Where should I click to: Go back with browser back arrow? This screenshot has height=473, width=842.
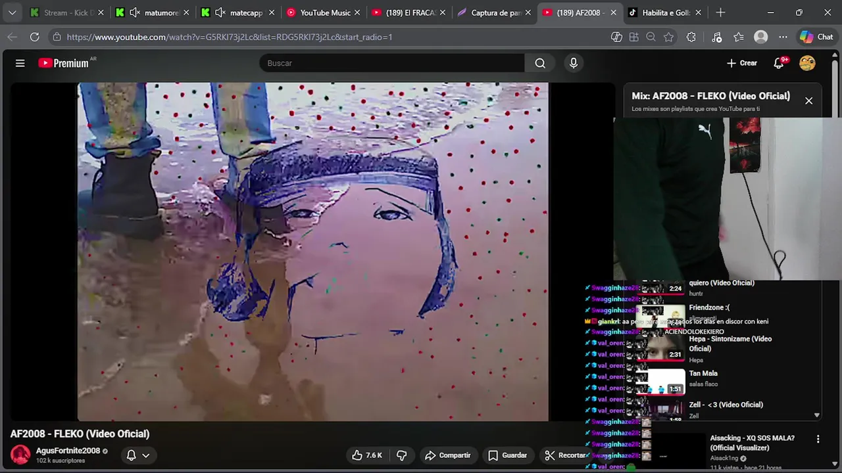12,37
